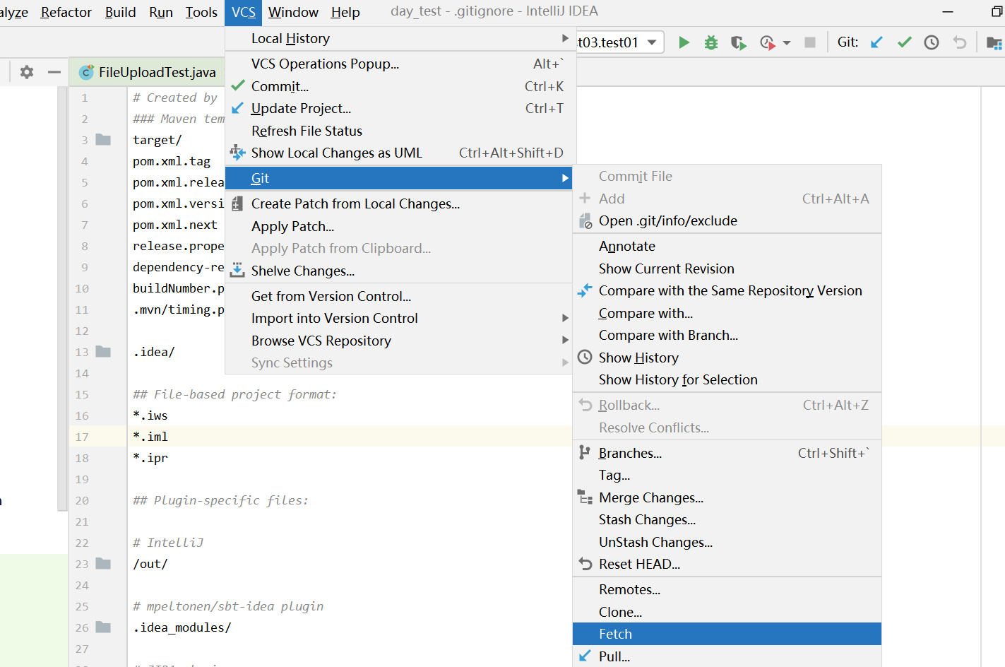Run the current configuration with green play icon
1005x667 pixels.
pos(684,42)
